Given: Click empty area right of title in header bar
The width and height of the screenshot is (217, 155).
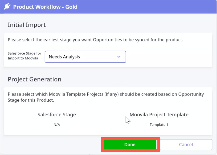Looking at the screenshot, I should (148, 7).
